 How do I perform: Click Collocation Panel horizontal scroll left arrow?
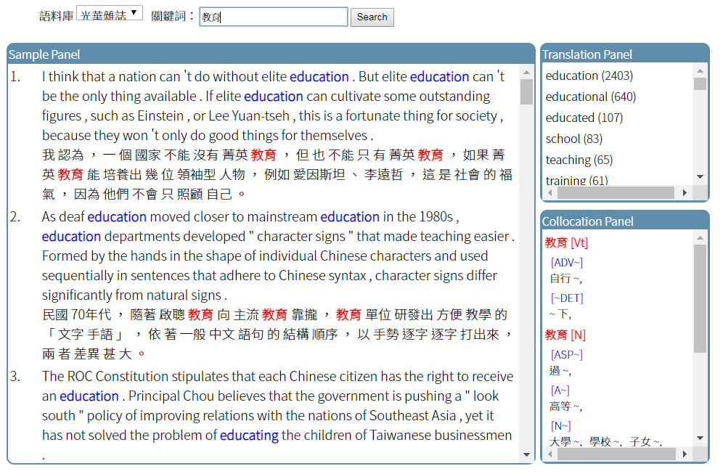point(550,454)
